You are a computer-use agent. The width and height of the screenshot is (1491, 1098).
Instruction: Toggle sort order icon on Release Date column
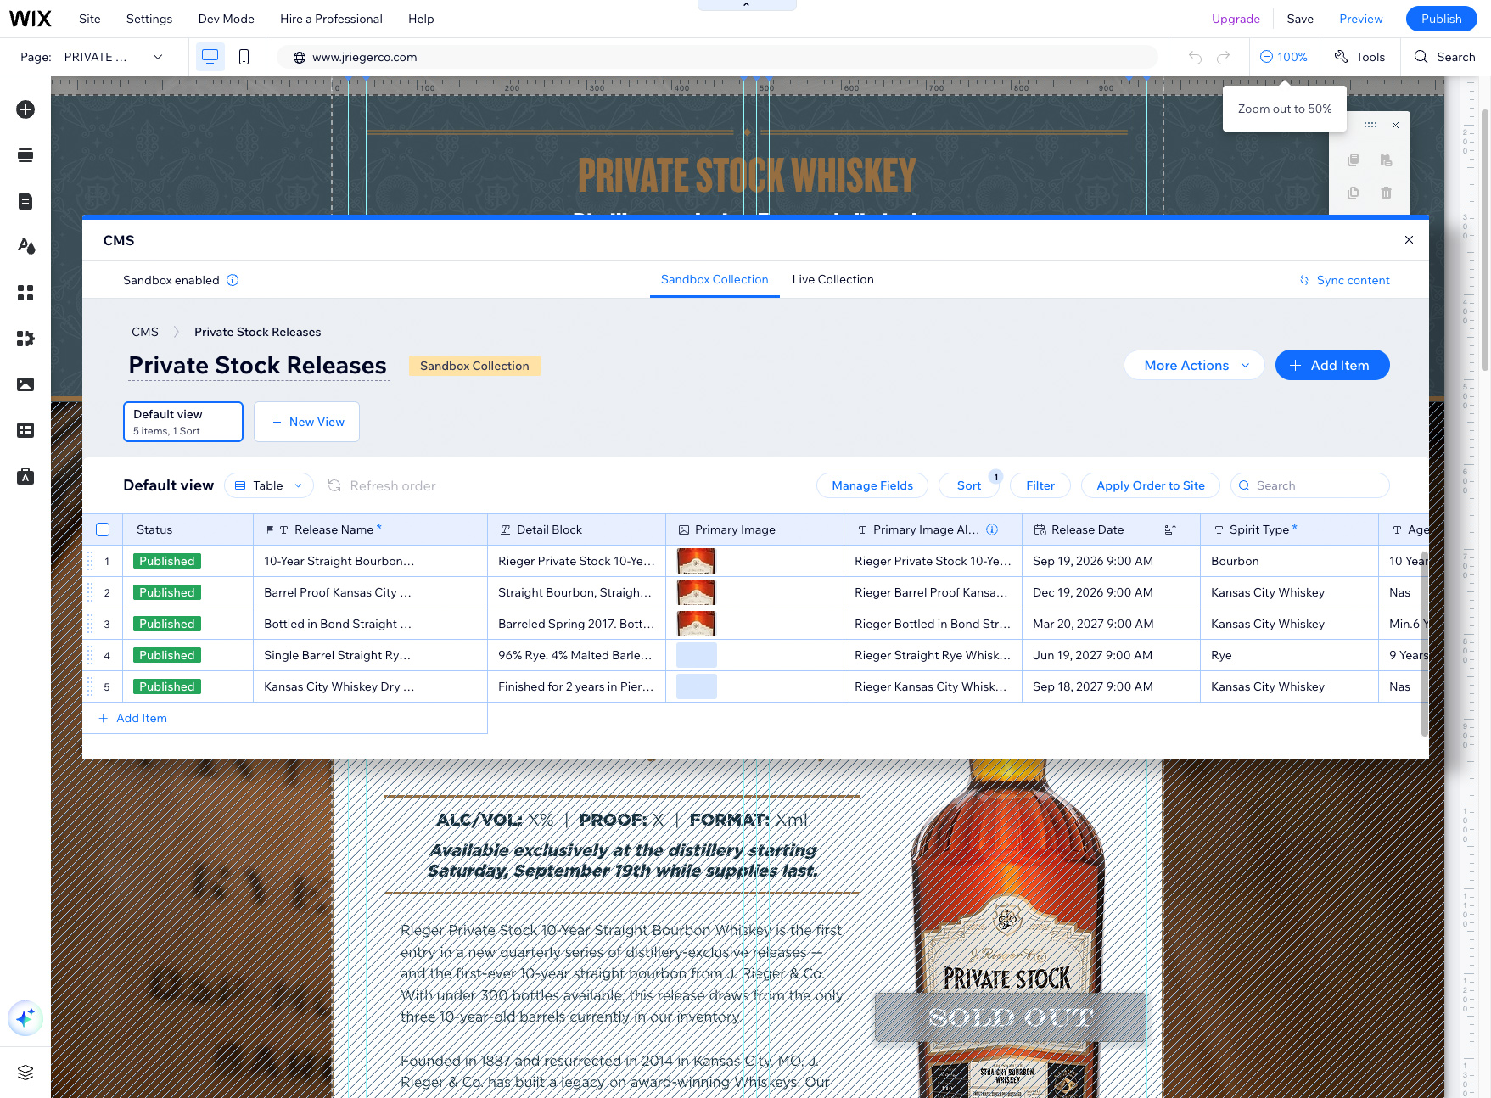pos(1170,529)
